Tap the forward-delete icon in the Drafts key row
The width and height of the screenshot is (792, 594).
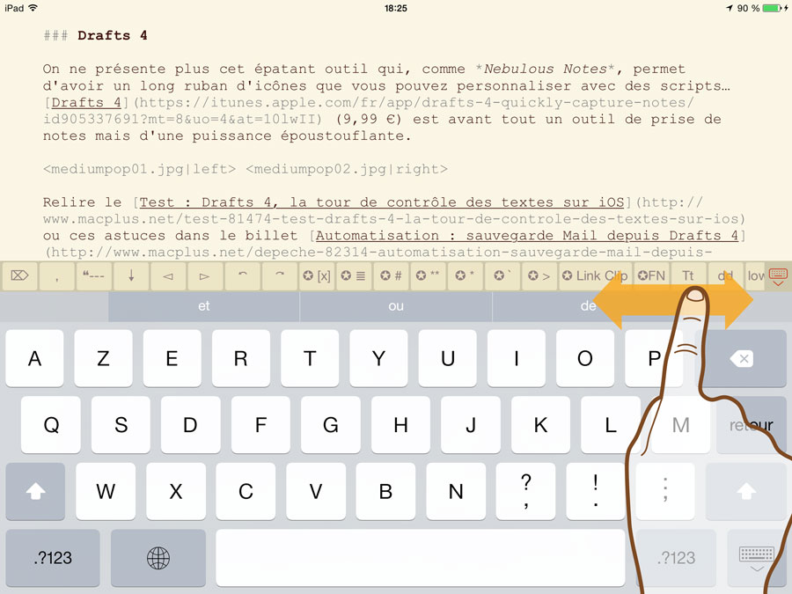coord(19,275)
